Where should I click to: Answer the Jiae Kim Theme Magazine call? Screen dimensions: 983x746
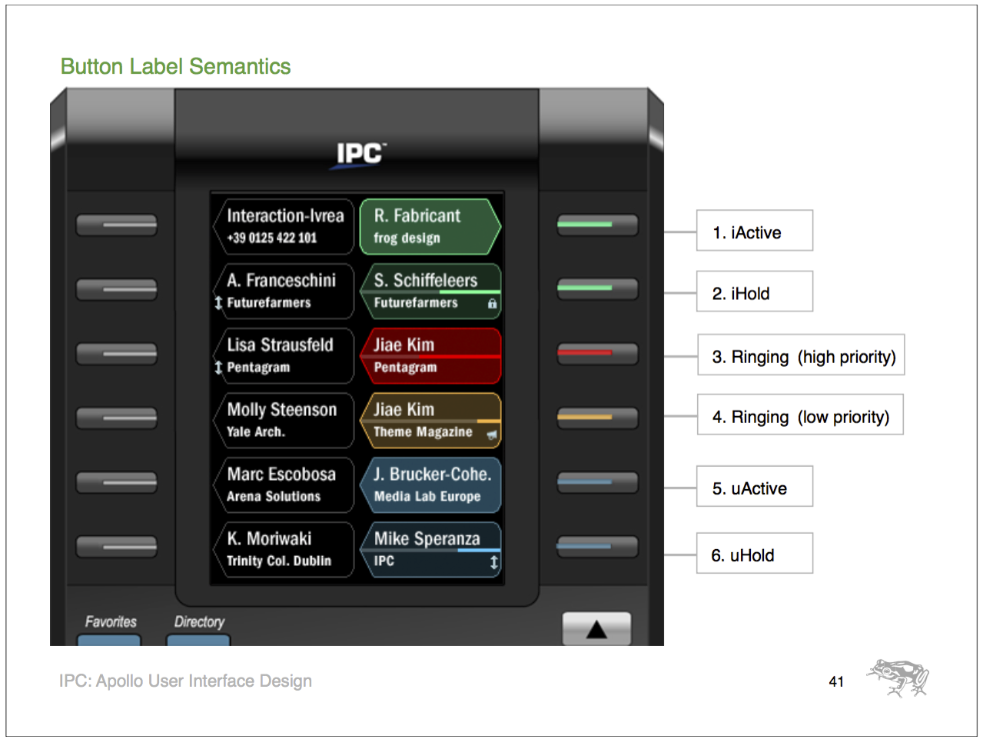coord(430,420)
